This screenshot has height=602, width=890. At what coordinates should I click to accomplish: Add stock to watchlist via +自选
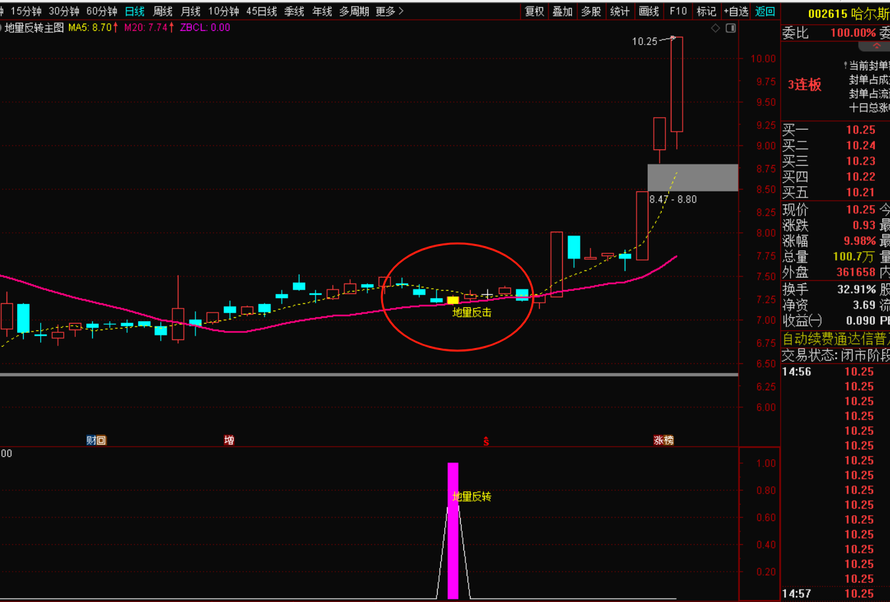[x=736, y=11]
